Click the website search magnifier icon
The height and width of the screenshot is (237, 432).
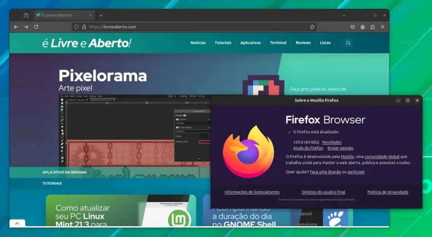(x=348, y=43)
